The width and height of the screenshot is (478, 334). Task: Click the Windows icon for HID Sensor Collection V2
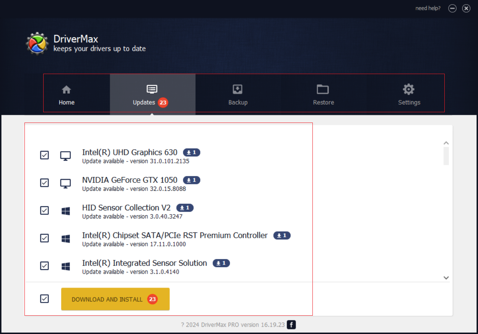pos(66,211)
